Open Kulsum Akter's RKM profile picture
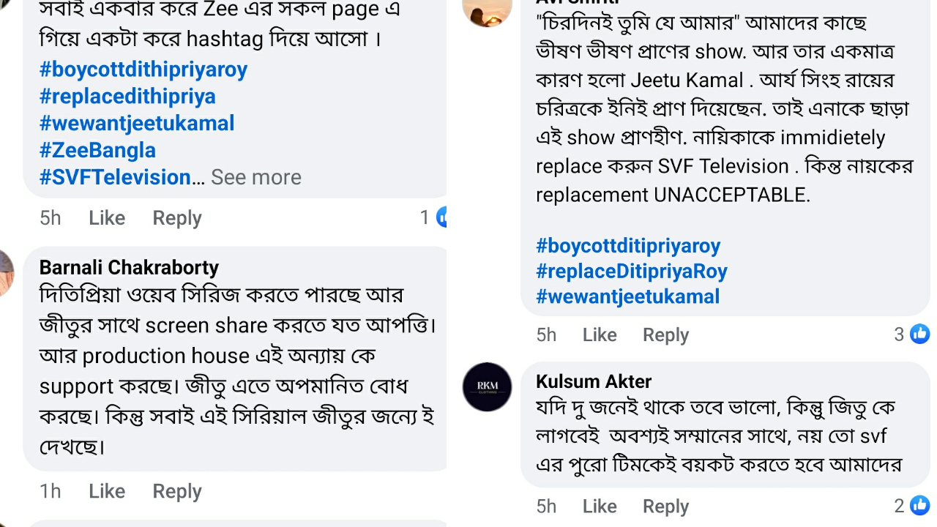 click(x=487, y=387)
